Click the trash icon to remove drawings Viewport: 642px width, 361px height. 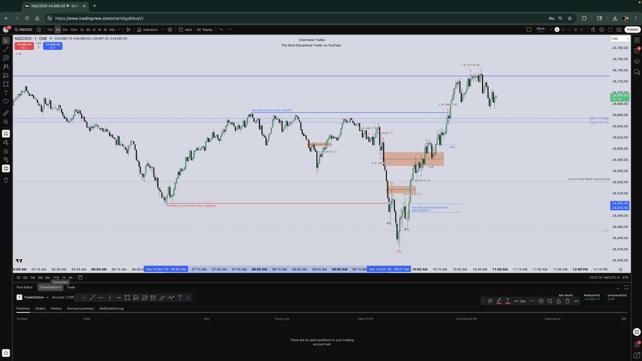[x=6, y=180]
